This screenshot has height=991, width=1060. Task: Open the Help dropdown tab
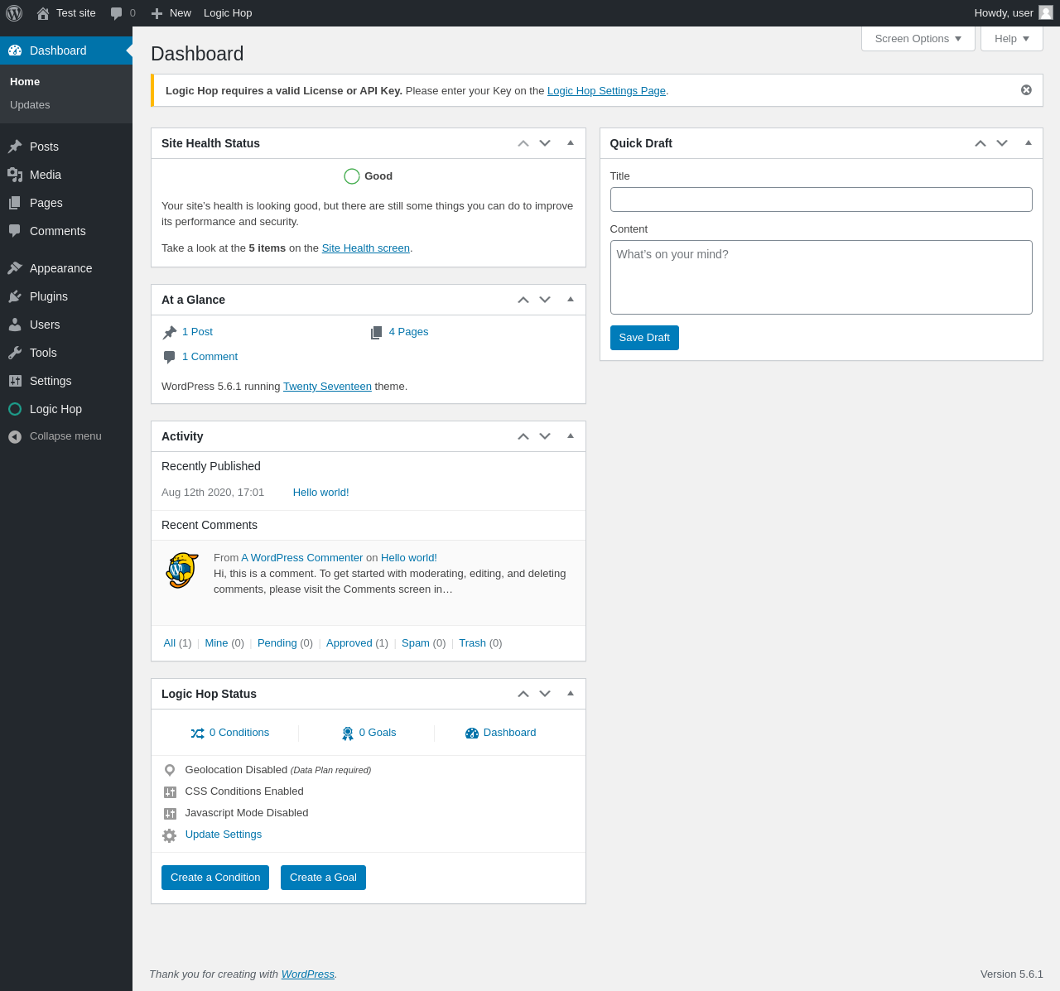pos(1012,39)
